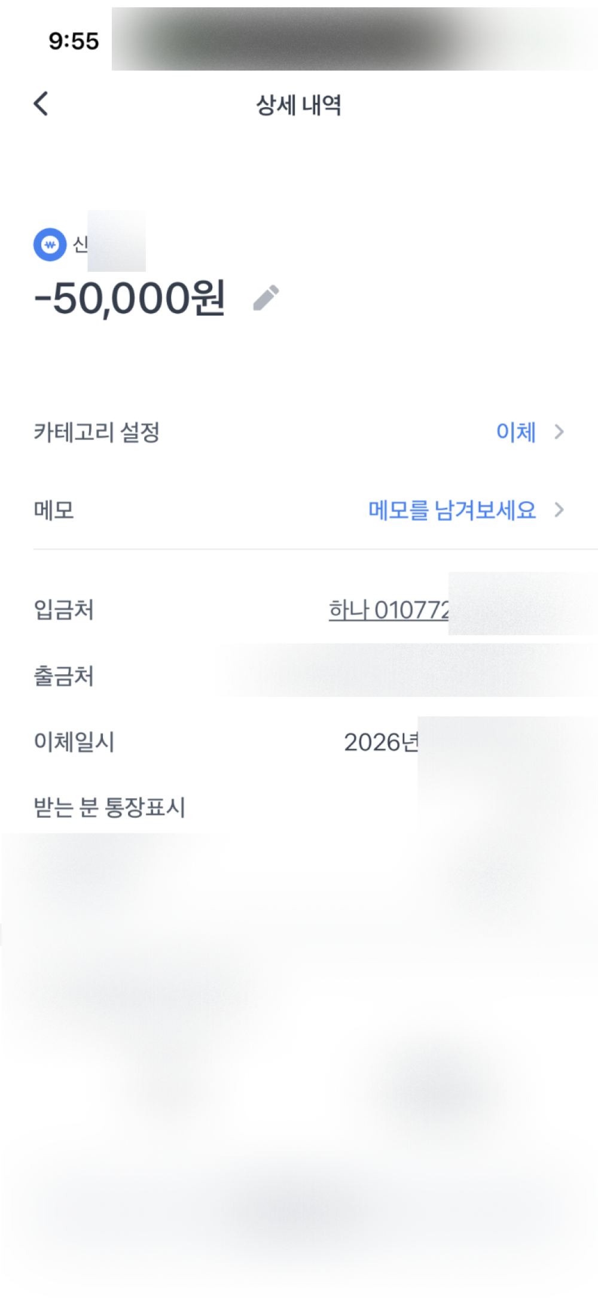
Task: Tap the back arrow icon
Action: 41,104
